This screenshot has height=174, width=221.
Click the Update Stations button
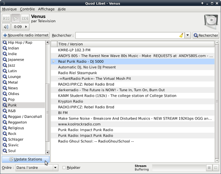coord(26,159)
